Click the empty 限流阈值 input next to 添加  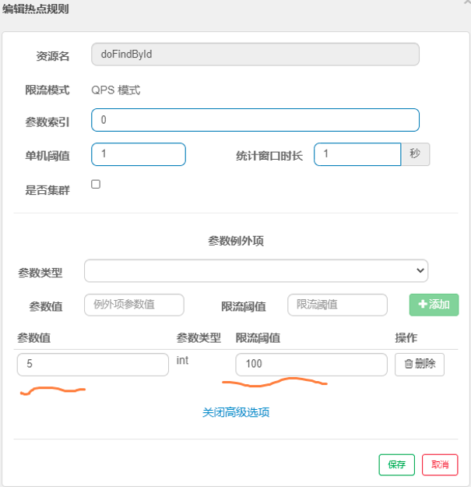(337, 305)
